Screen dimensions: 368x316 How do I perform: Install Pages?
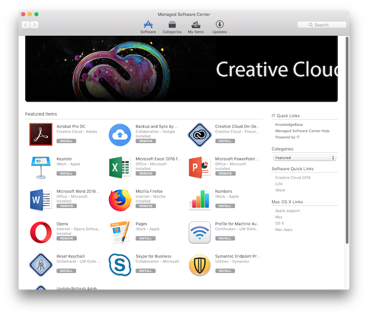click(x=145, y=238)
